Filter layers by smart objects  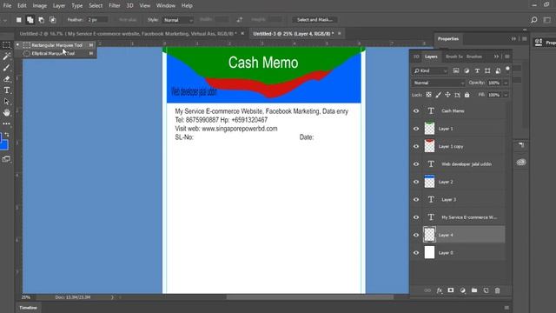coord(498,70)
